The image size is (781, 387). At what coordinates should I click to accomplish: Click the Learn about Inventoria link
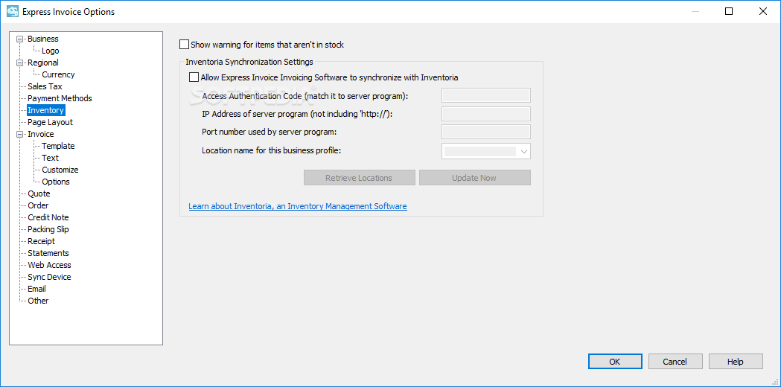[x=298, y=206]
